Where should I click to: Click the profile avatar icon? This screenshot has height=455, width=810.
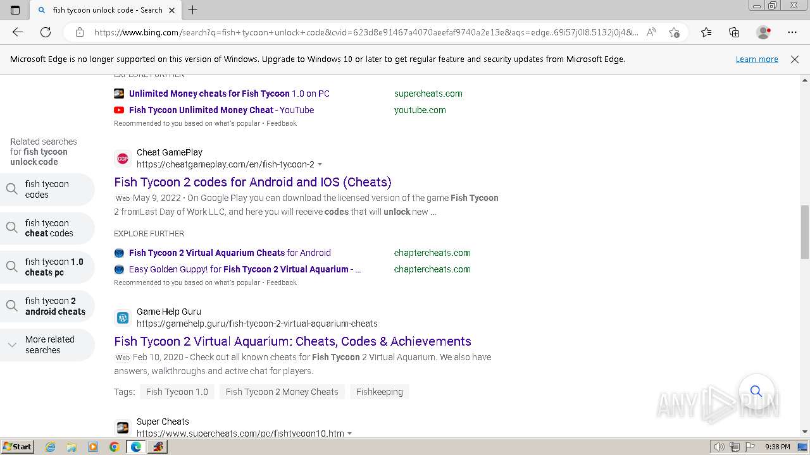tap(764, 32)
